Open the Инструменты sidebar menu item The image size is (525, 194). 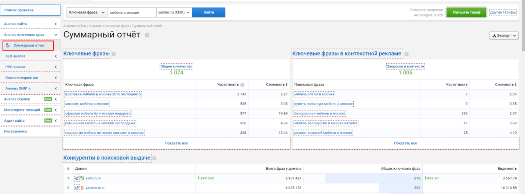coord(30,131)
